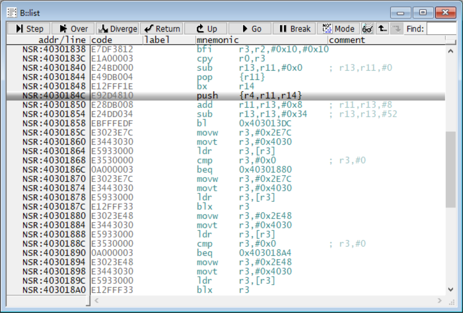463x313 pixels.
Task: Click the B::list window title icon
Action: point(11,13)
